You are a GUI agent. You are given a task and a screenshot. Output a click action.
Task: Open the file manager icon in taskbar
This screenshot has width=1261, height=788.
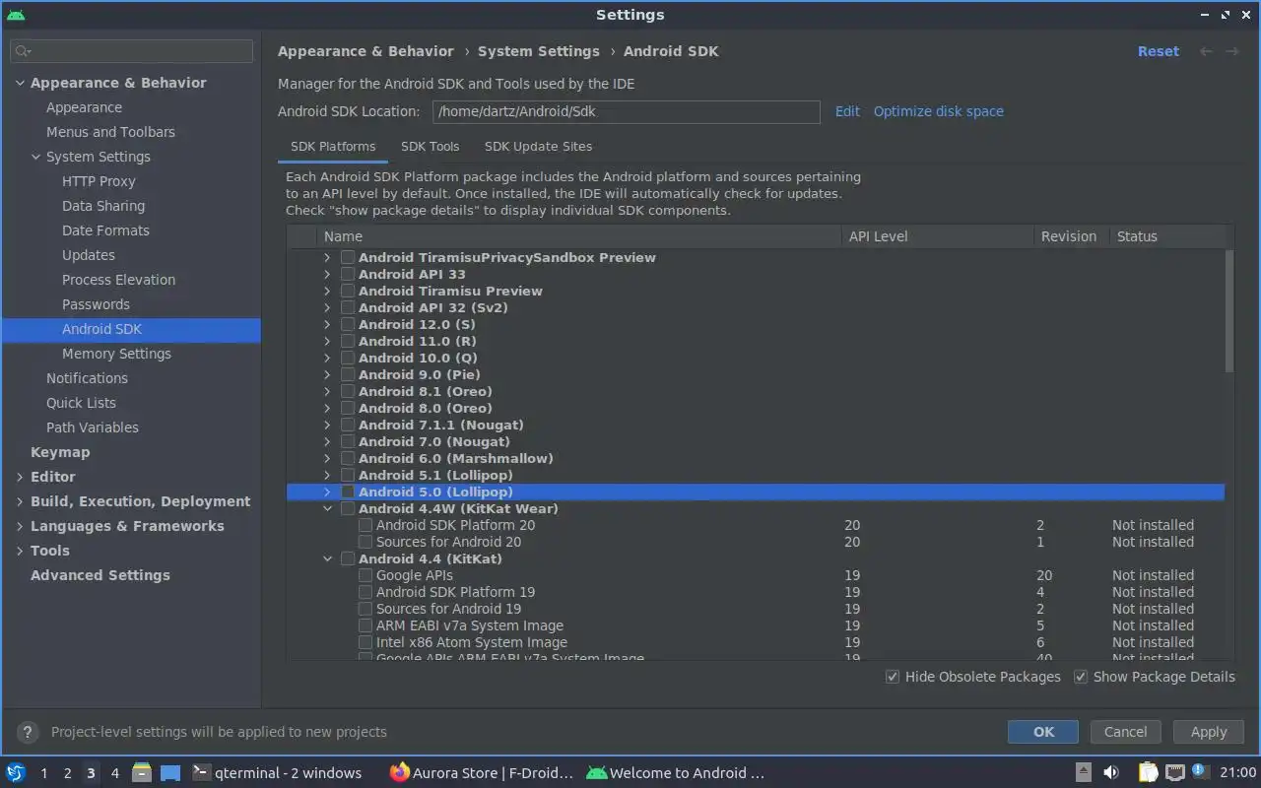[x=142, y=772]
